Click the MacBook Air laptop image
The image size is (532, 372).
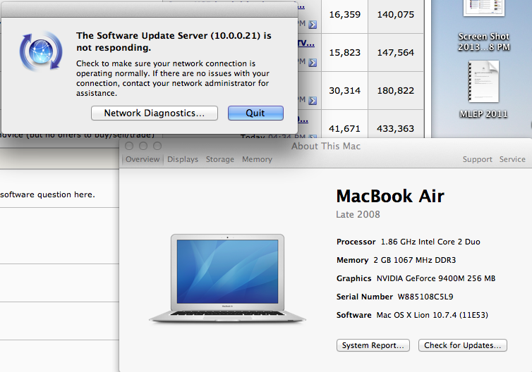[227, 278]
